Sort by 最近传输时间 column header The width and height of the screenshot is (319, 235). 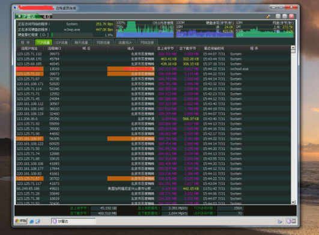214,49
